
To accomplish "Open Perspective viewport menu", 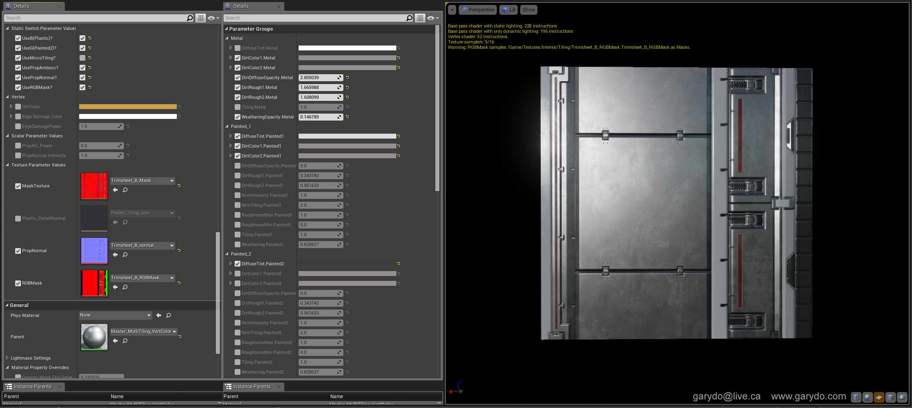I will [478, 10].
